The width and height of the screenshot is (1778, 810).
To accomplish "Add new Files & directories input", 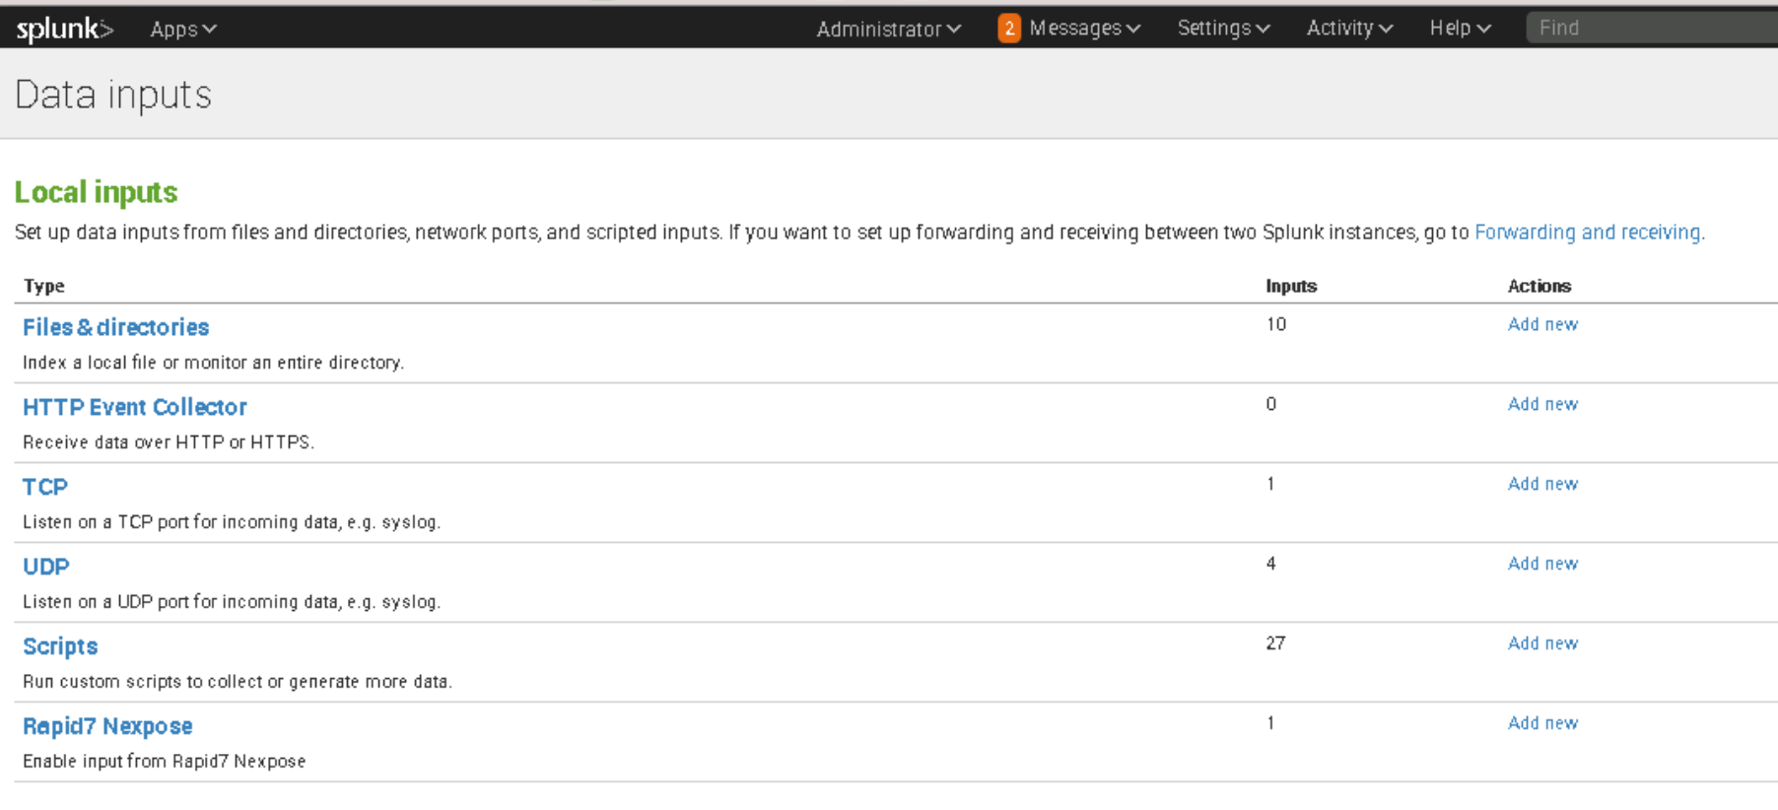I will coord(1542,324).
